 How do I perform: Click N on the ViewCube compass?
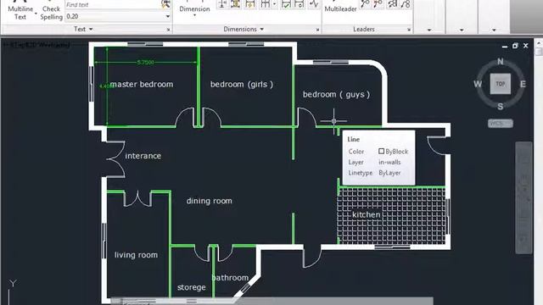coord(501,62)
